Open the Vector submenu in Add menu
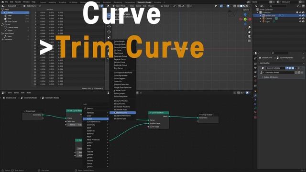The height and width of the screenshot is (172, 306). [x=96, y=158]
